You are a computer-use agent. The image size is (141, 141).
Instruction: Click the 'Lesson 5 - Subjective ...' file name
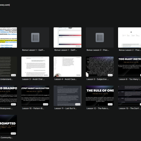point(98,79)
